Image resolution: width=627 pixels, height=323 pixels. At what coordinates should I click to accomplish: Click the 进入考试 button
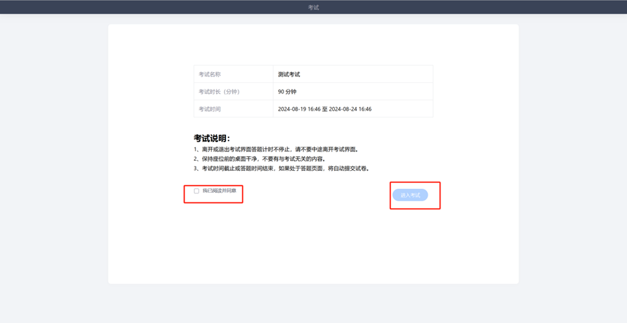click(x=410, y=195)
